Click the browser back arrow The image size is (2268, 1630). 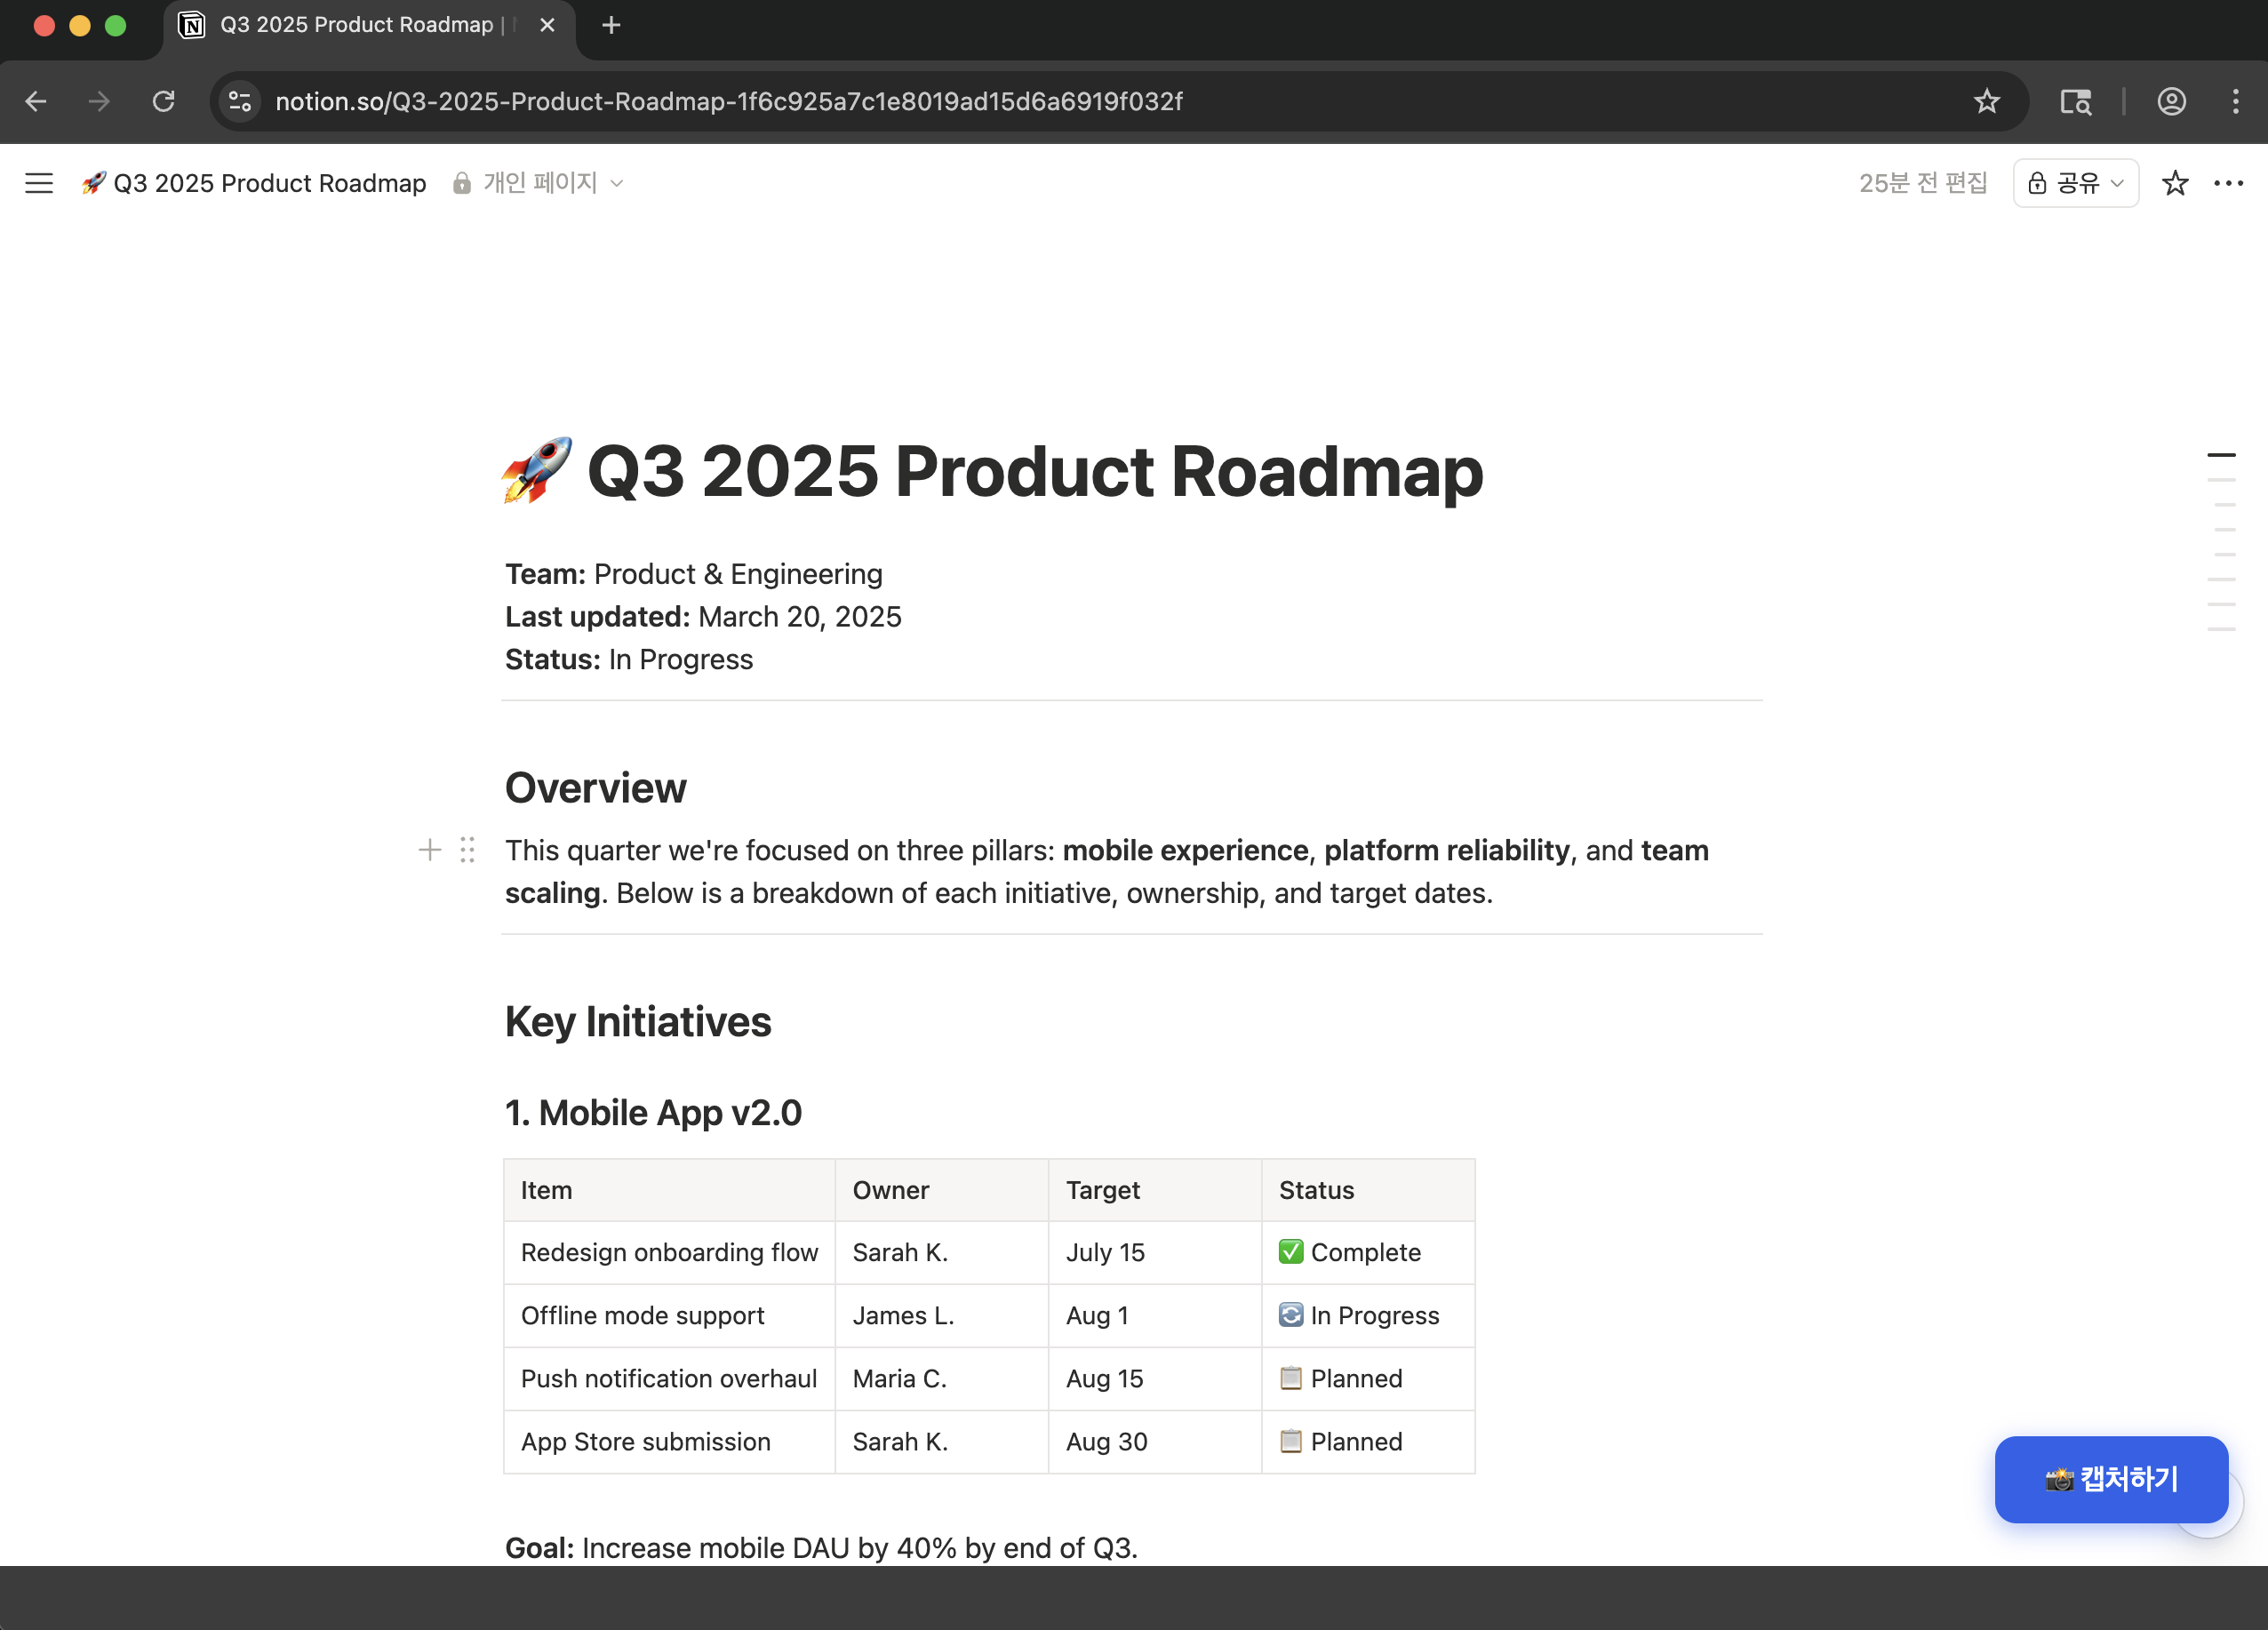[x=36, y=101]
